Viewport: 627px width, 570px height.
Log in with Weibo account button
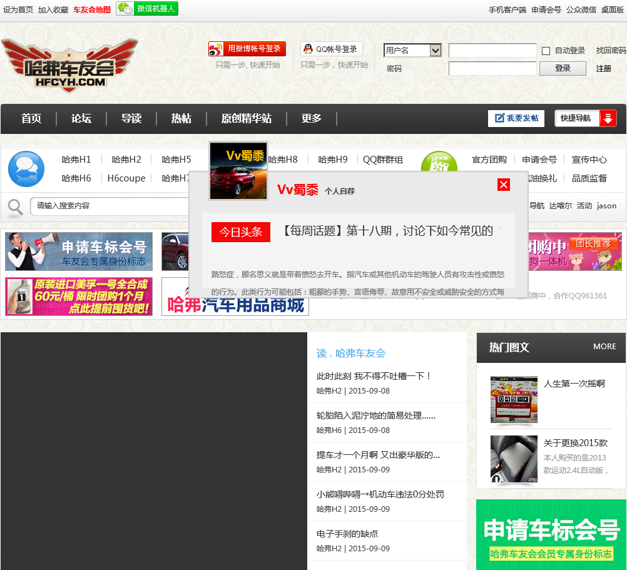click(247, 49)
